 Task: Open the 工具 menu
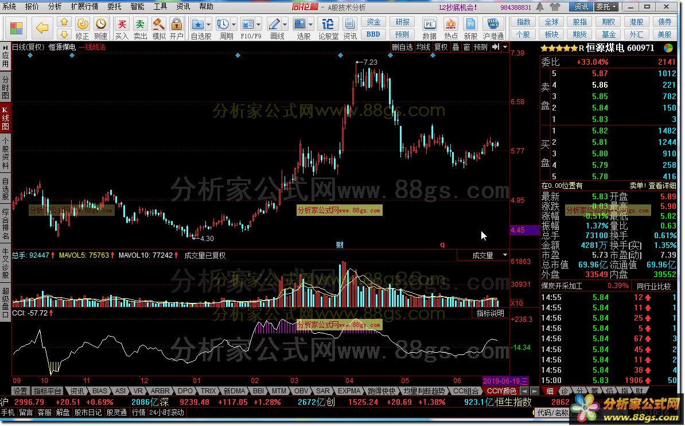coord(160,6)
